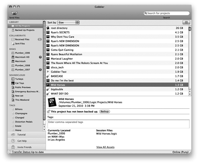Select the WHAT DEY DO project

tap(117, 94)
